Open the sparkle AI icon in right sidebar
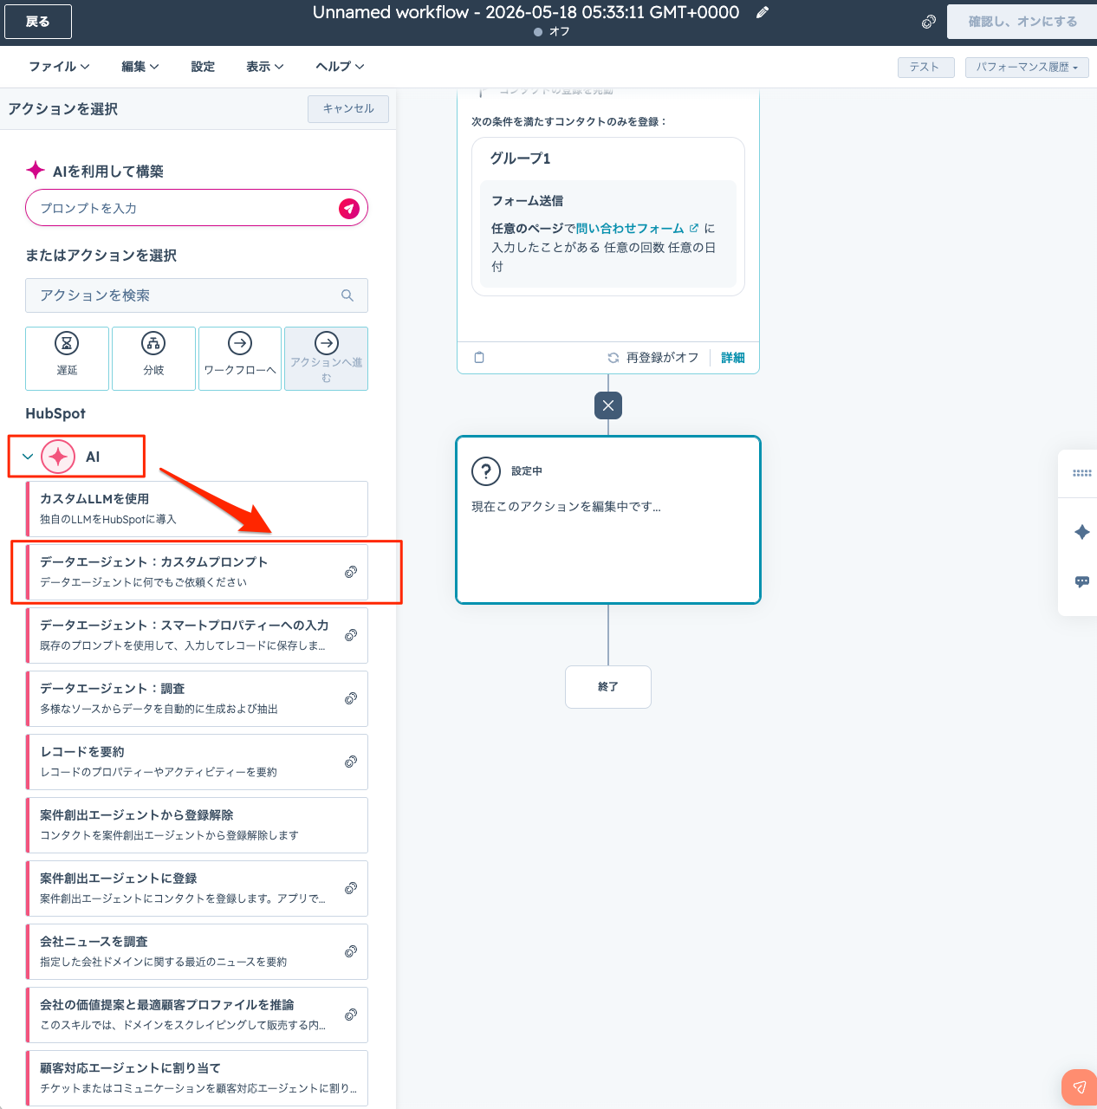The image size is (1097, 1109). click(x=1082, y=532)
